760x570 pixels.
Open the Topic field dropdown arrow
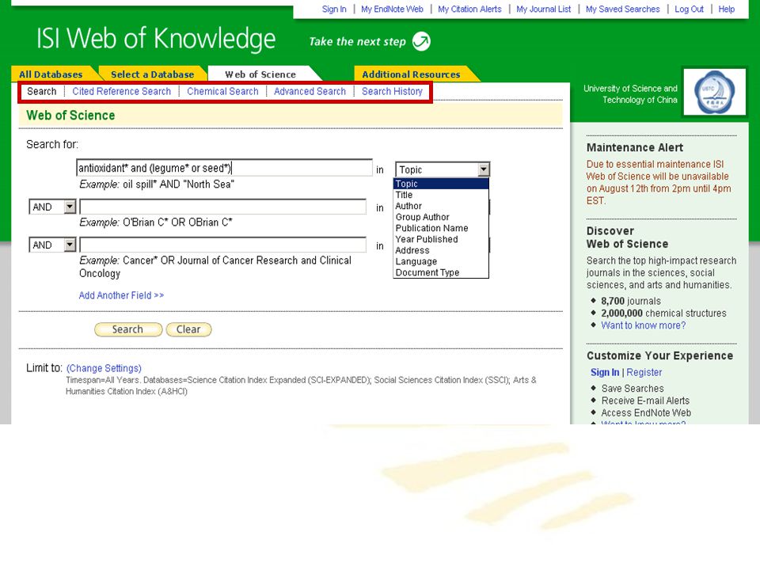tap(483, 169)
